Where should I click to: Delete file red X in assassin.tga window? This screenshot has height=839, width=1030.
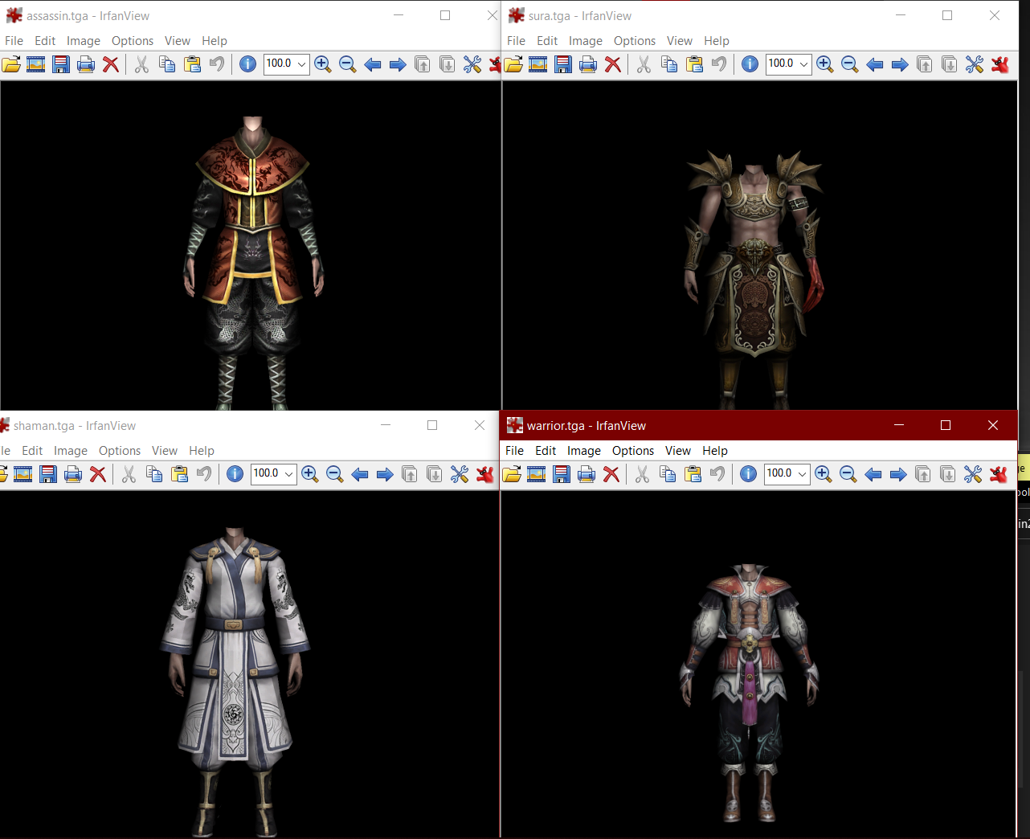click(111, 64)
